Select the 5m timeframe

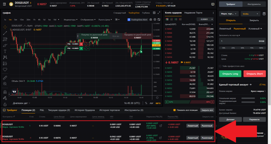click(16, 19)
